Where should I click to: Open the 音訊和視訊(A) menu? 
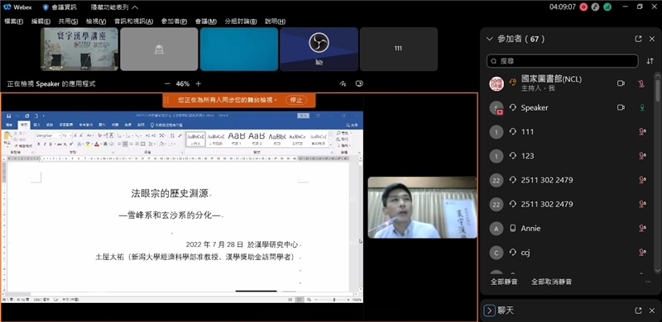133,21
